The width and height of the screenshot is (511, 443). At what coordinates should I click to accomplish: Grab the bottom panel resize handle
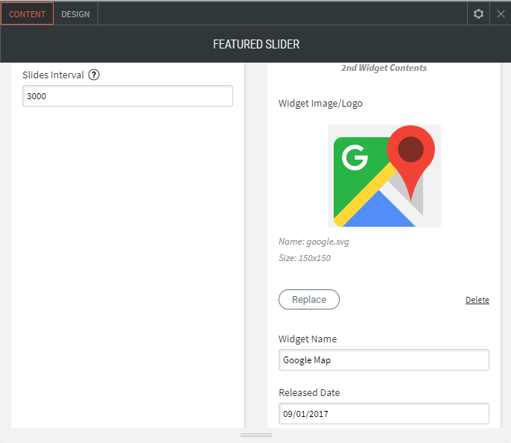256,435
